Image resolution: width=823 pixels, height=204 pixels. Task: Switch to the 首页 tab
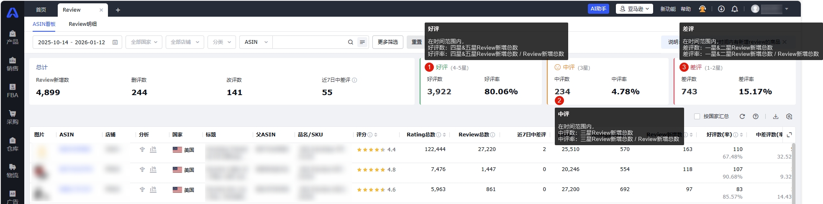point(41,10)
